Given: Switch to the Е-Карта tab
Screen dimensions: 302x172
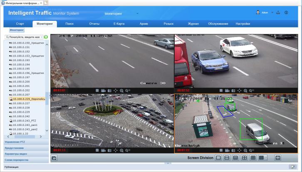Looking at the screenshot, I should [119, 24].
